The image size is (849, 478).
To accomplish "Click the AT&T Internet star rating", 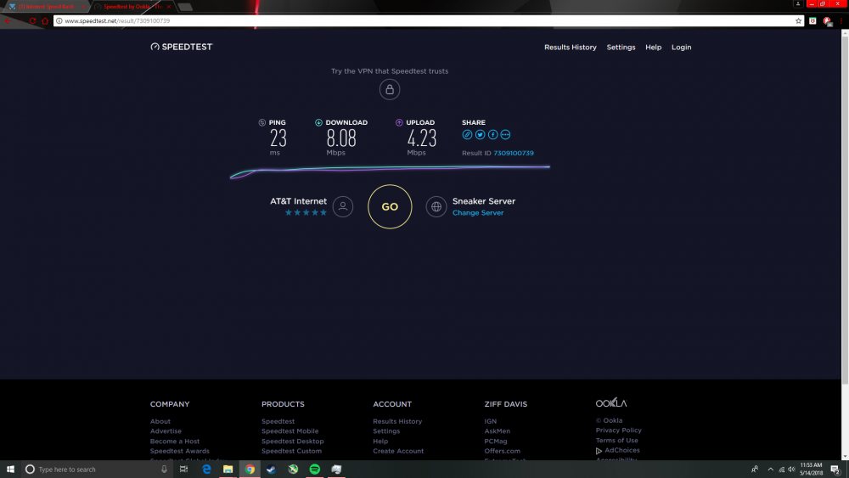I will [306, 213].
